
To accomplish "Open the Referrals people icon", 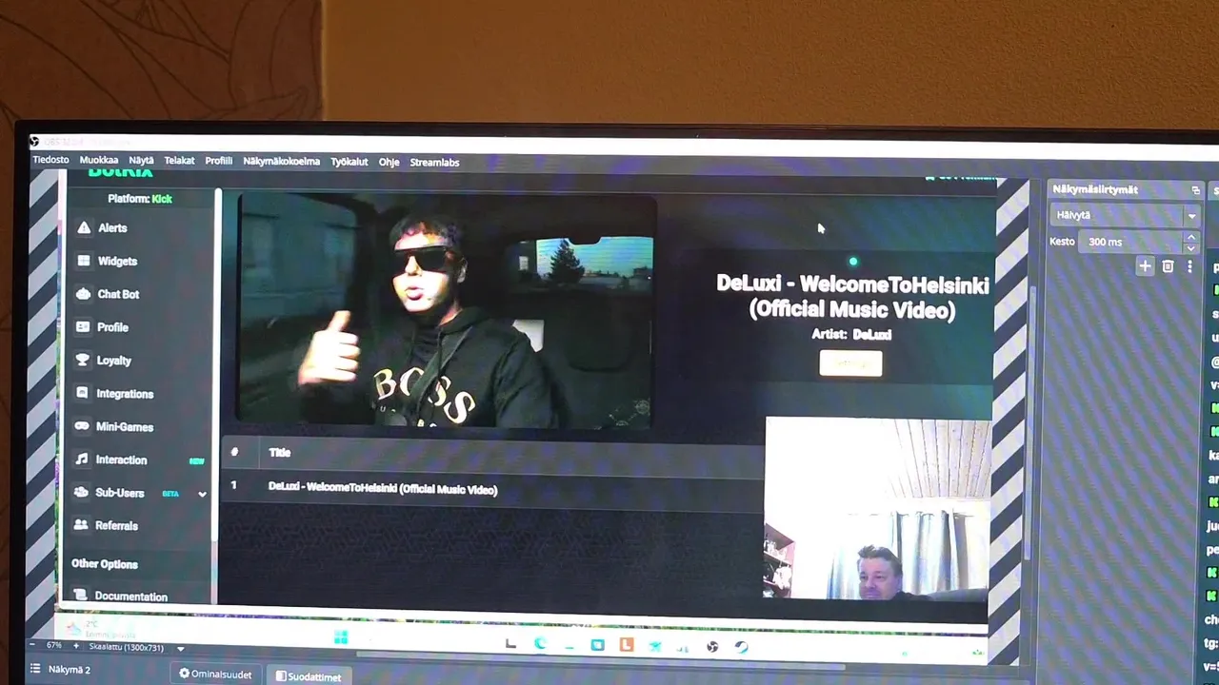I will [81, 525].
